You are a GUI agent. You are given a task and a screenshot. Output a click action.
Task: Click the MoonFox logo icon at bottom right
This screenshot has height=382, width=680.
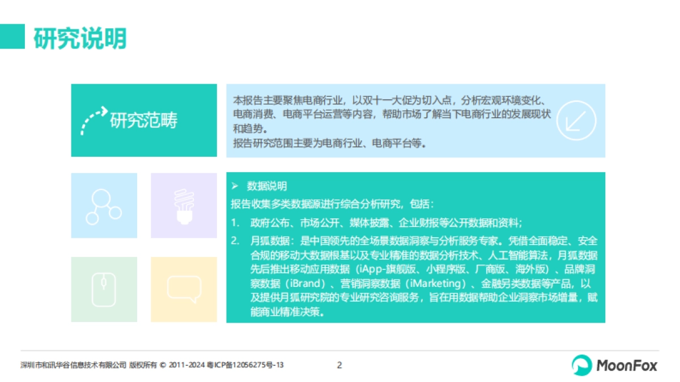[582, 365]
